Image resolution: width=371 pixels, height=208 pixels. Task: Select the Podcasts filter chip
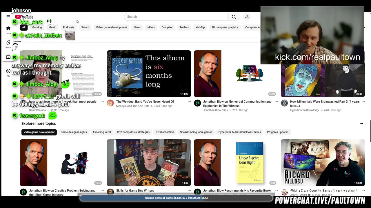[x=69, y=27]
